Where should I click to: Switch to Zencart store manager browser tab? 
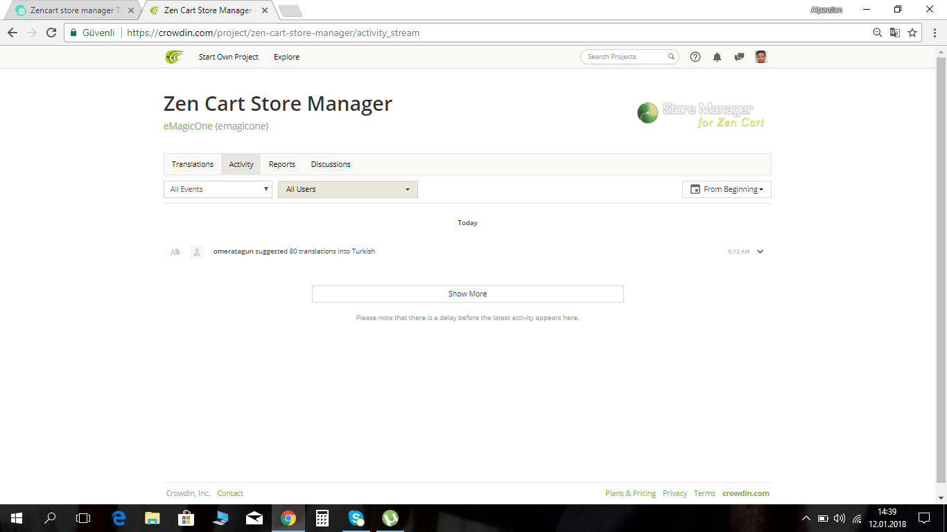pos(73,10)
